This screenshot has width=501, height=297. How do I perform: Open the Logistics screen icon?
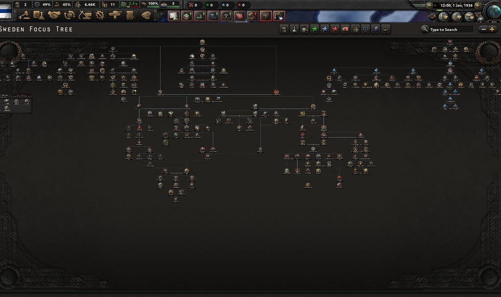(130, 15)
